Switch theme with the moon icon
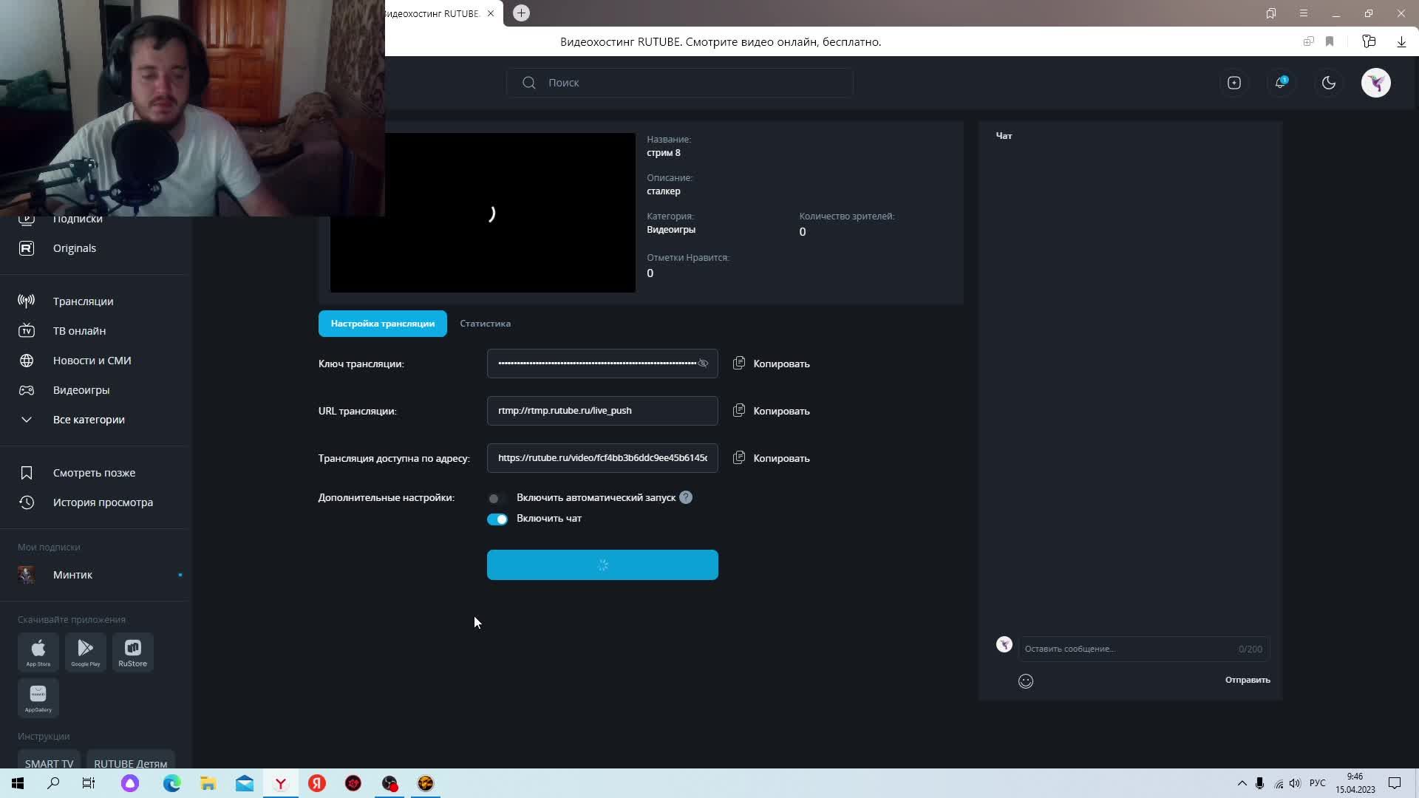The image size is (1419, 798). [1328, 83]
